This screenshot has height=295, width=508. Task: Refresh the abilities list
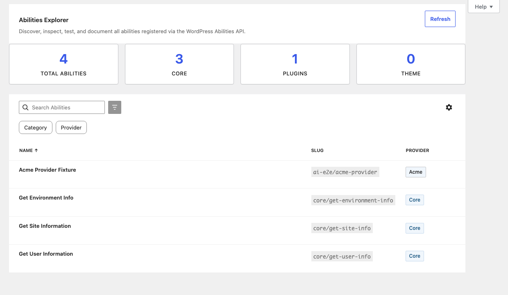440,19
